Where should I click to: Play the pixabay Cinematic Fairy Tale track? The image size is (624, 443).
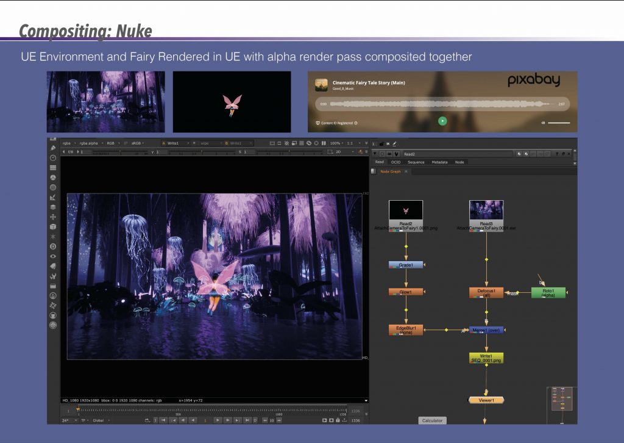coord(442,121)
